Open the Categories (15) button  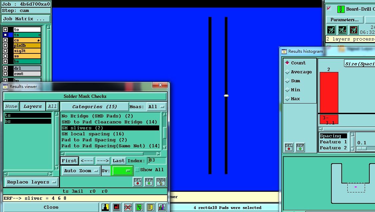click(x=95, y=107)
